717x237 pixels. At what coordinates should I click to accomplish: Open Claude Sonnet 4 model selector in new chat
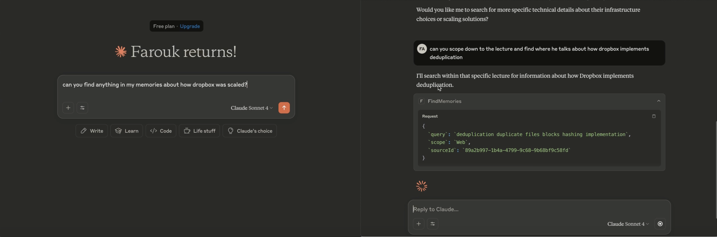coord(252,108)
